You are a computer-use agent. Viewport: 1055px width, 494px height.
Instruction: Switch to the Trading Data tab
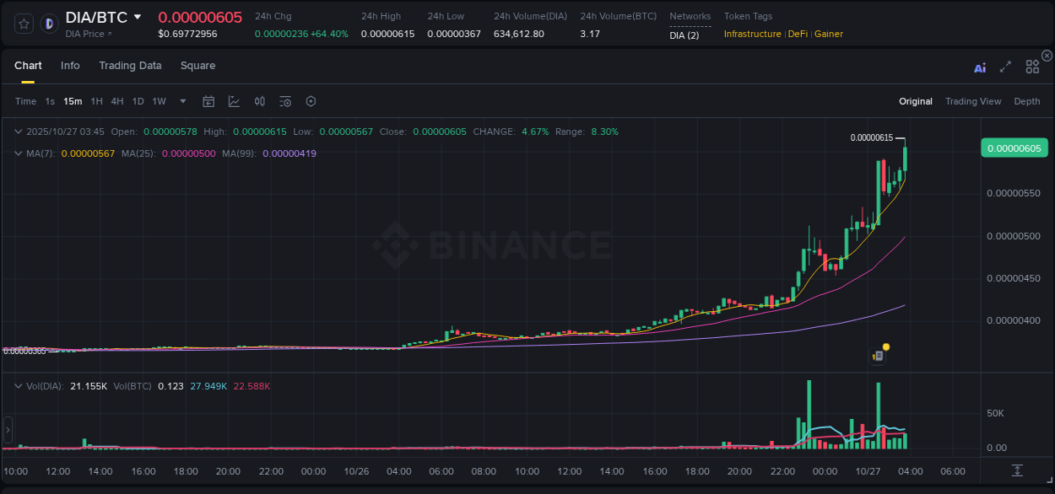pos(130,66)
